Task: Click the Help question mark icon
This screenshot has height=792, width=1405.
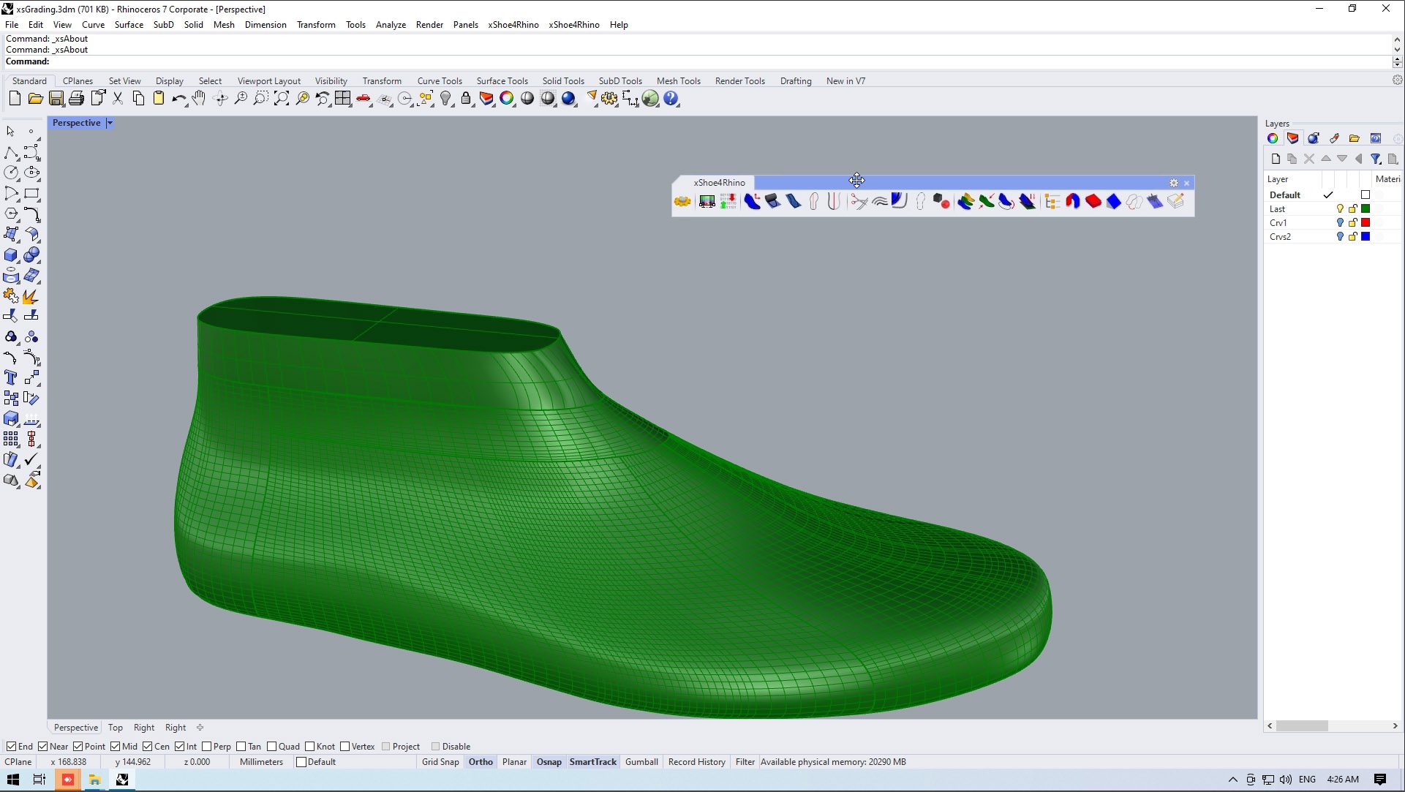Action: coord(671,99)
